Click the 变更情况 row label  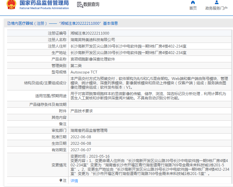(59, 165)
